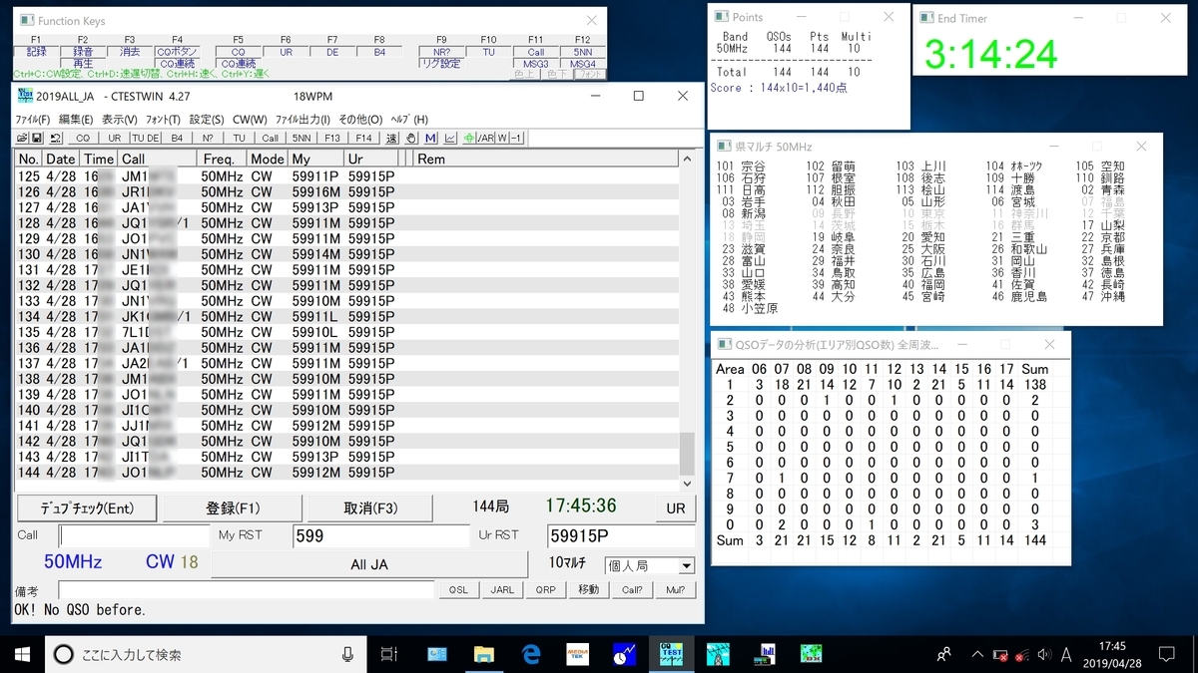Open the ﾌｧｲﾙ(F) menu
Screen dimensions: 1198x673
click(33, 119)
